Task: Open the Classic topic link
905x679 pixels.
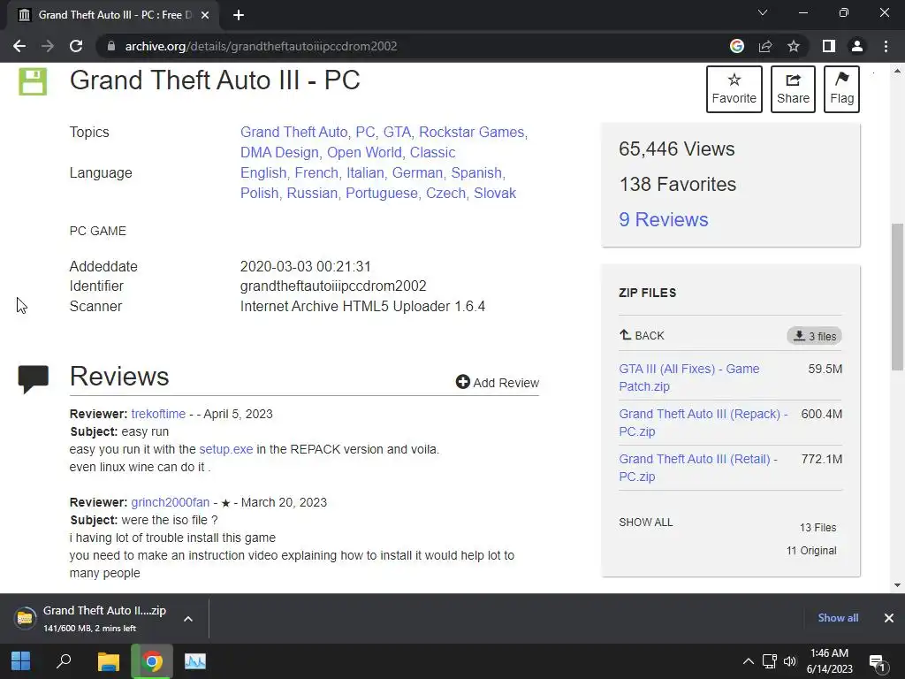Action: (x=432, y=152)
